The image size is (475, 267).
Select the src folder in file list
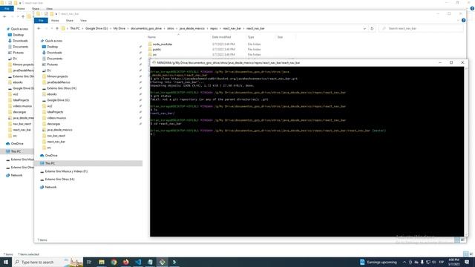click(x=153, y=54)
